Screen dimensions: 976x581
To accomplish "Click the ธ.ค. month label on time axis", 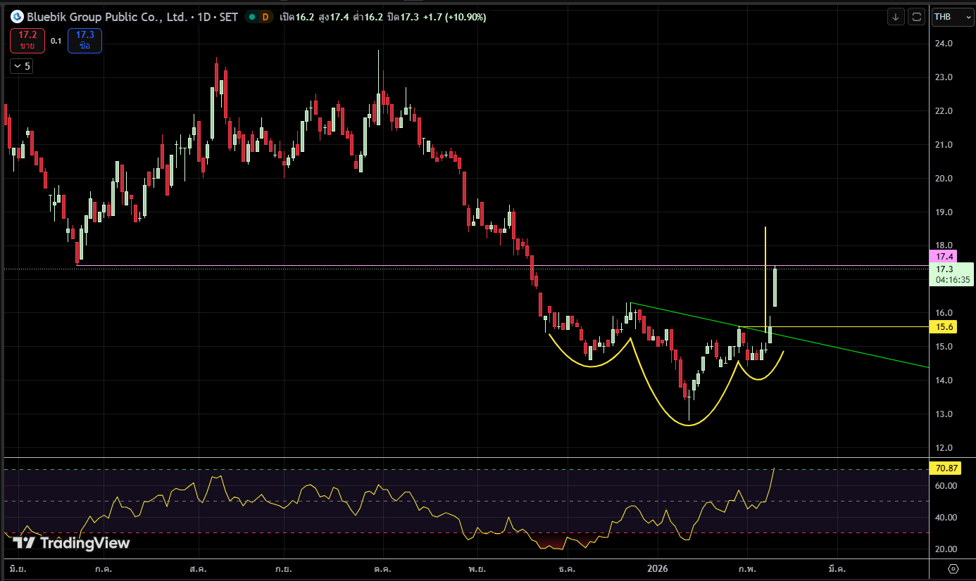I will pos(566,568).
